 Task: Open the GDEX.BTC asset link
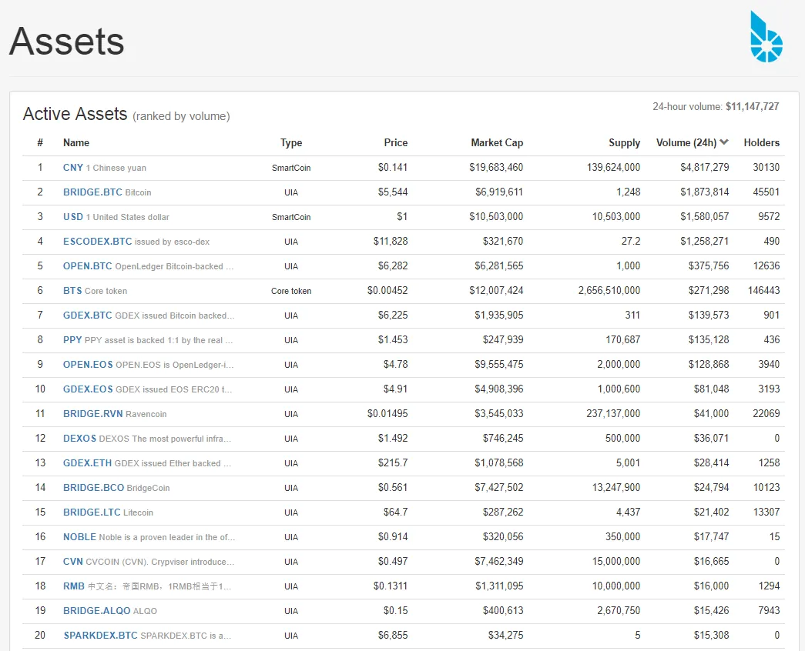(87, 315)
